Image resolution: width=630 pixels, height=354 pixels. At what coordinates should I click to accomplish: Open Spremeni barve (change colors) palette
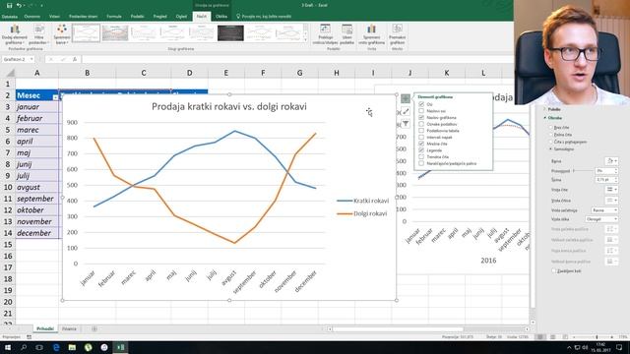(x=62, y=34)
